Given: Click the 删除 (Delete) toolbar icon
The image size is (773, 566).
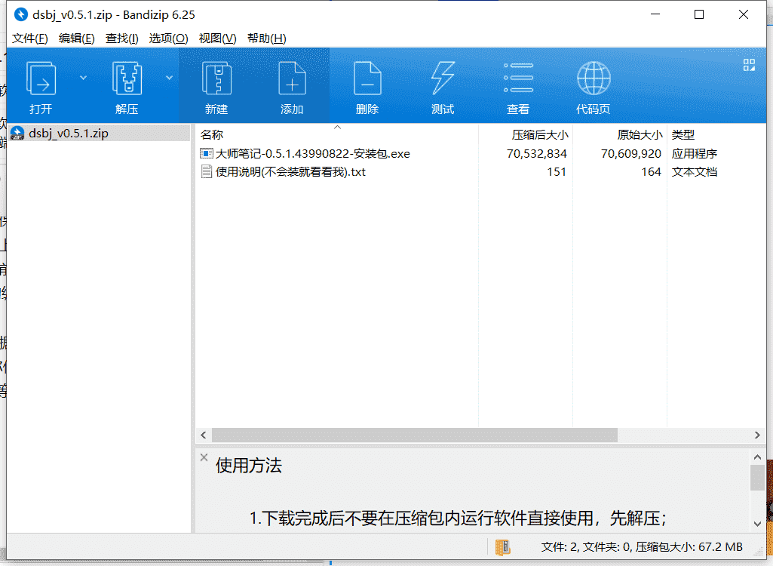Looking at the screenshot, I should (367, 78).
